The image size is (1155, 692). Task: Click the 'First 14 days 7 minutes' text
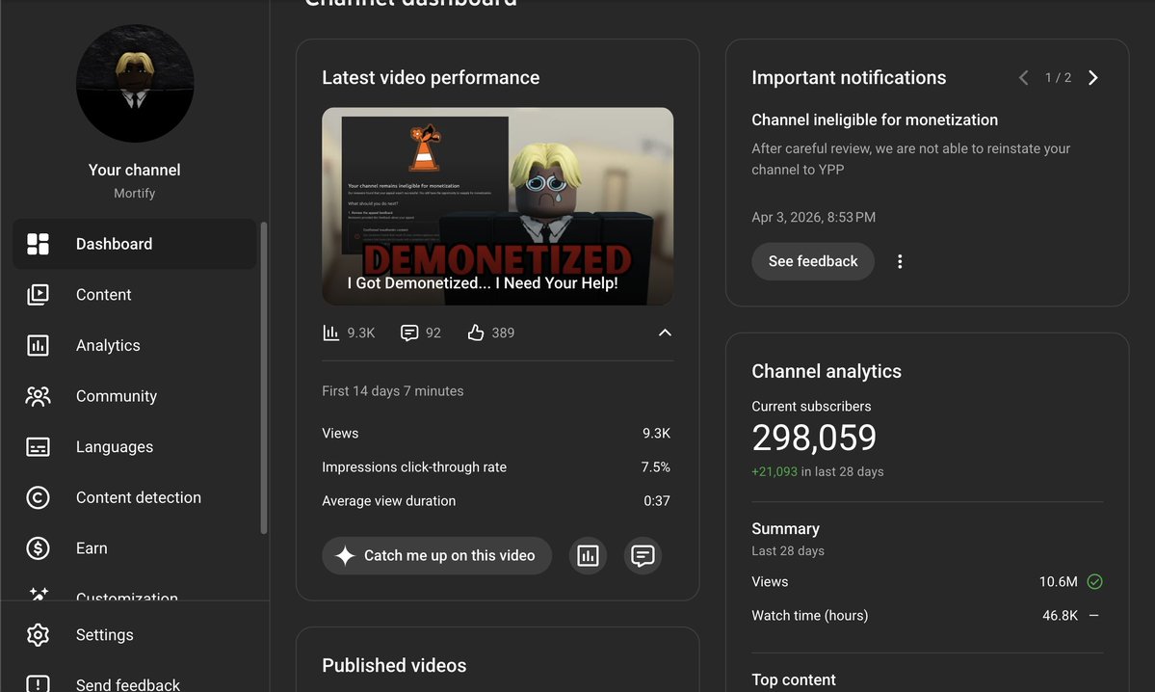tap(393, 391)
